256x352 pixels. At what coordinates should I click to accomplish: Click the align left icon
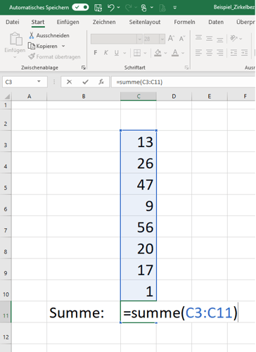[198, 53]
